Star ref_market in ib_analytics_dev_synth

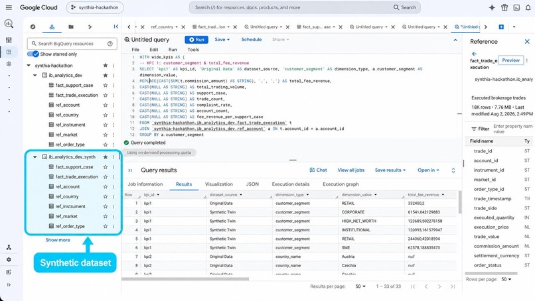coord(106,216)
